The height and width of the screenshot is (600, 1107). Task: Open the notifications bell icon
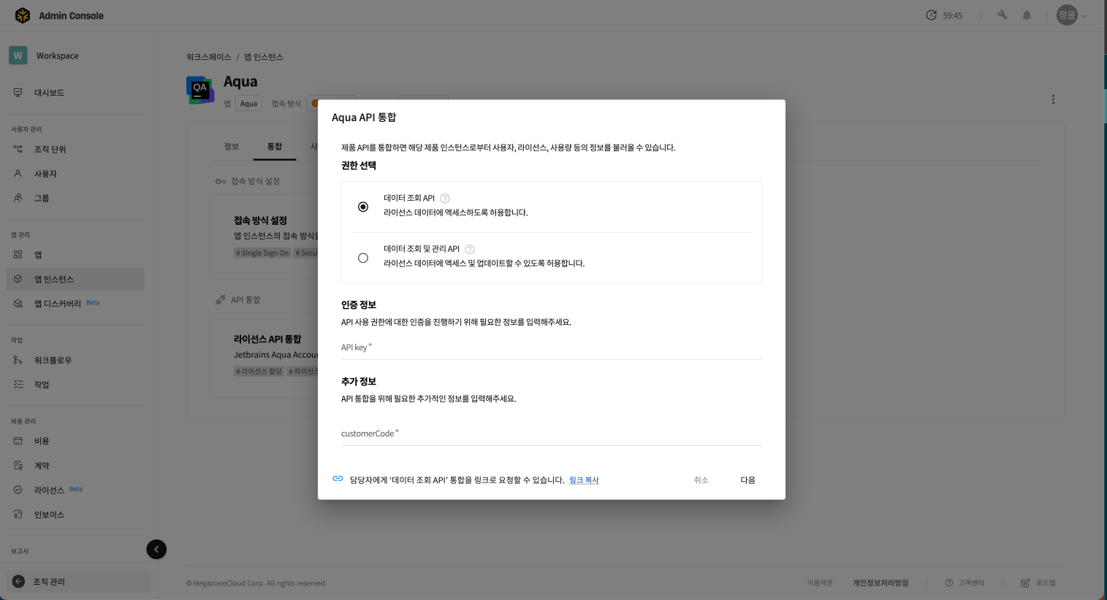[x=1027, y=15]
